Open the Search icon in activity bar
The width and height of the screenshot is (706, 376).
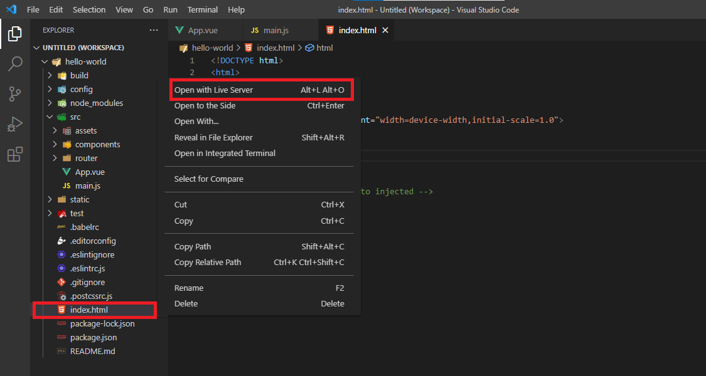[x=15, y=64]
